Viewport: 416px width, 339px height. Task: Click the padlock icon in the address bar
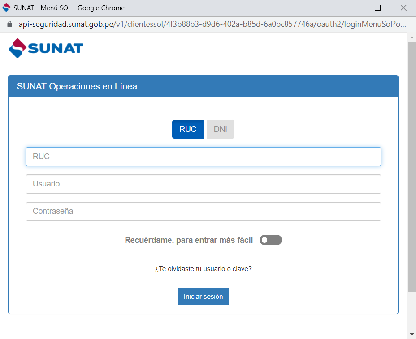tap(9, 24)
